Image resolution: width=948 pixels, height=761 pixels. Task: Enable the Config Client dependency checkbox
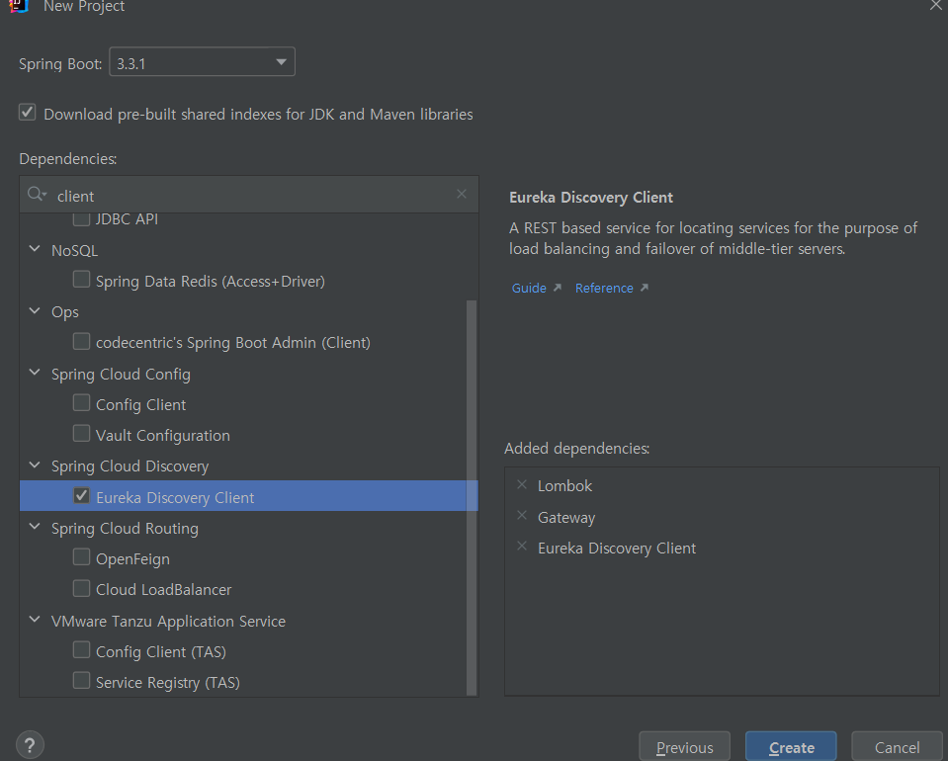click(x=81, y=402)
